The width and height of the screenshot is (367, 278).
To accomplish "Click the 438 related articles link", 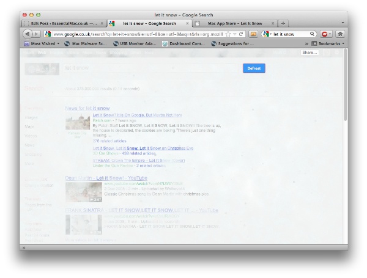I will (139, 153).
